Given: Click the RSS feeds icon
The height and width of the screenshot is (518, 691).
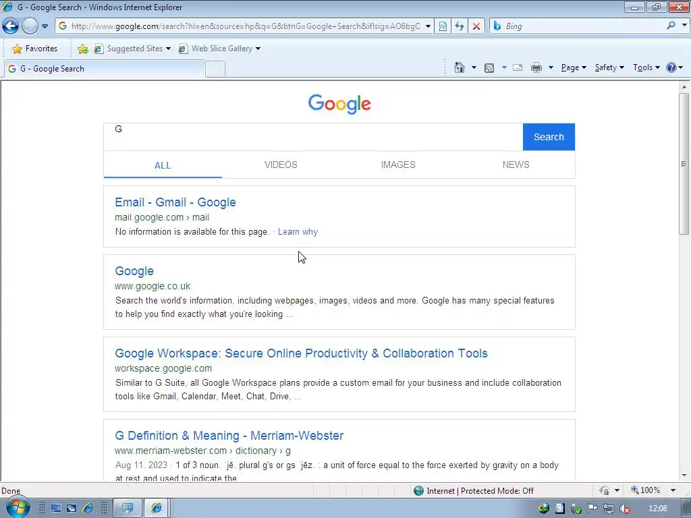Looking at the screenshot, I should [489, 68].
